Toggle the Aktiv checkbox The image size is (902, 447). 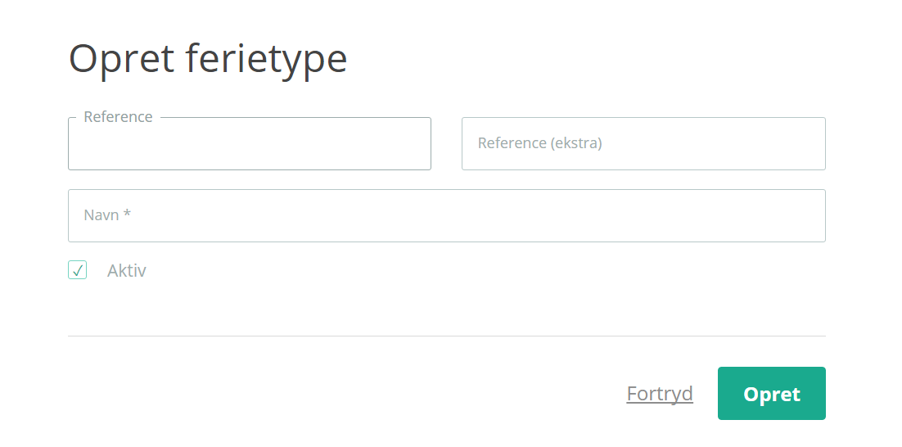click(x=78, y=270)
